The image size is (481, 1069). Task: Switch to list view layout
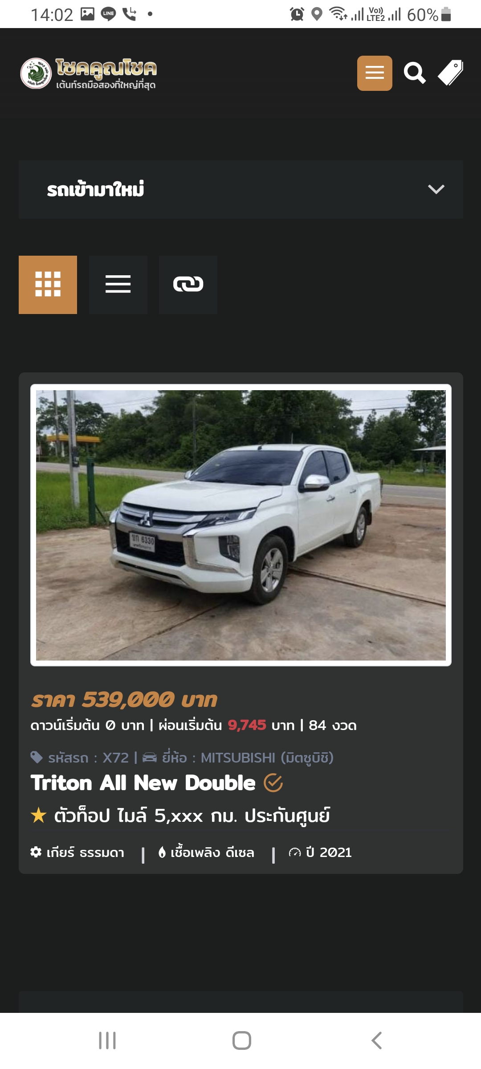click(118, 285)
